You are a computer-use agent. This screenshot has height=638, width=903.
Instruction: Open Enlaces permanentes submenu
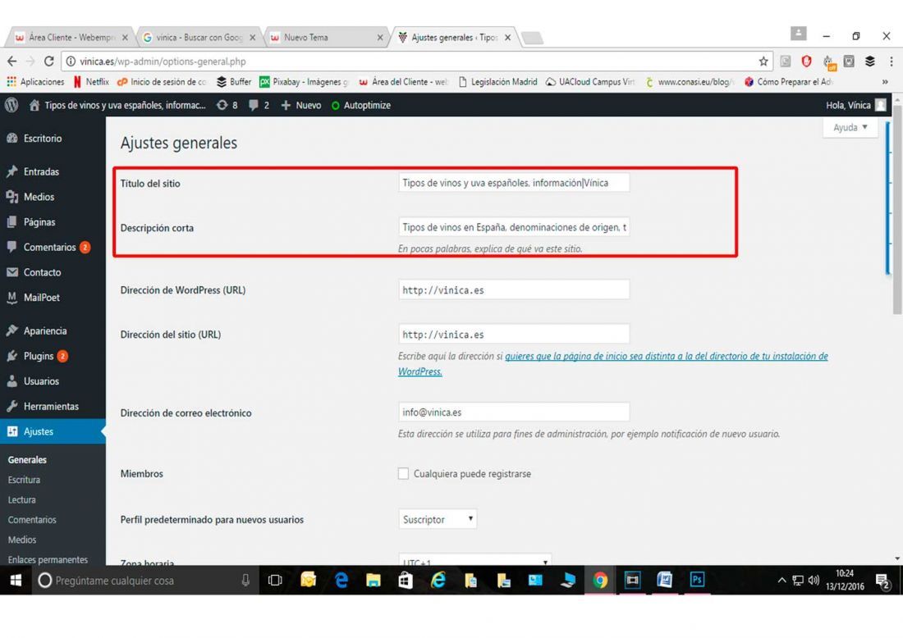click(x=48, y=560)
